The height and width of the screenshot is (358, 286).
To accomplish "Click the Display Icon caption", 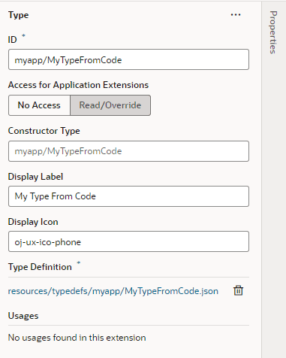I will tap(33, 222).
